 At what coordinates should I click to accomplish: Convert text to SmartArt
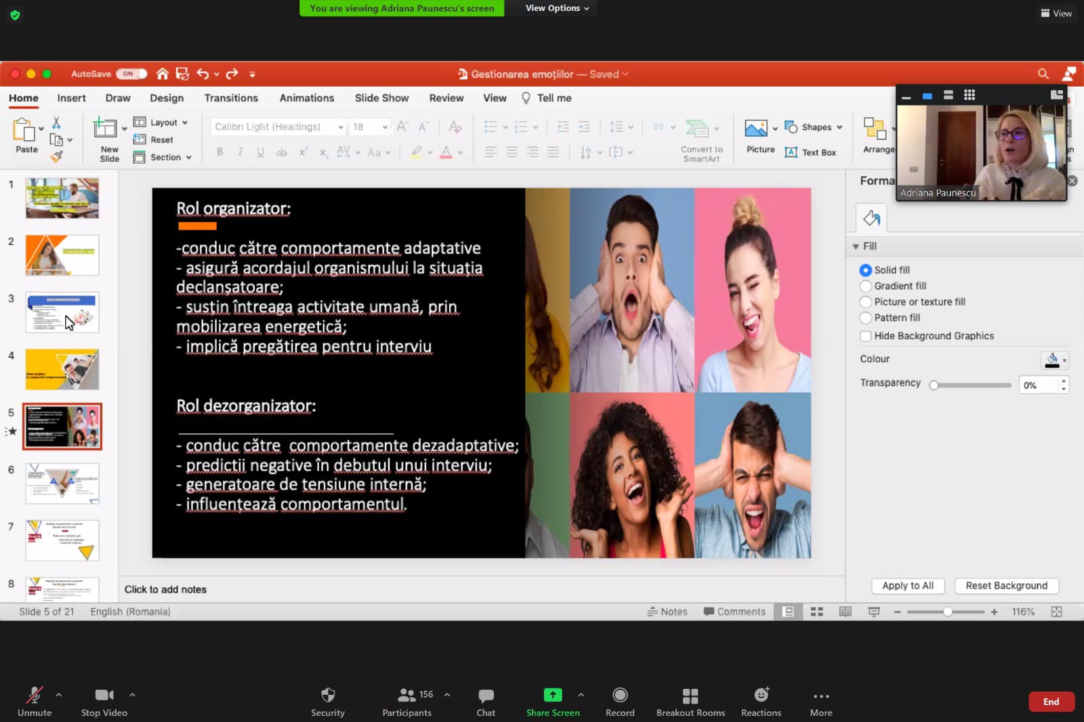pyautogui.click(x=701, y=141)
